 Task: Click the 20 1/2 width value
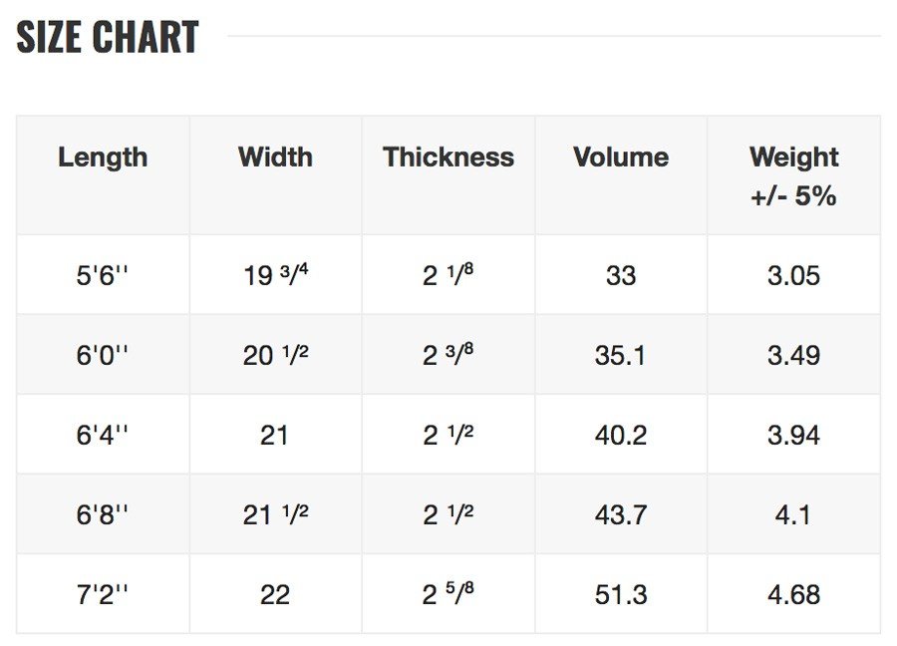[x=276, y=355]
